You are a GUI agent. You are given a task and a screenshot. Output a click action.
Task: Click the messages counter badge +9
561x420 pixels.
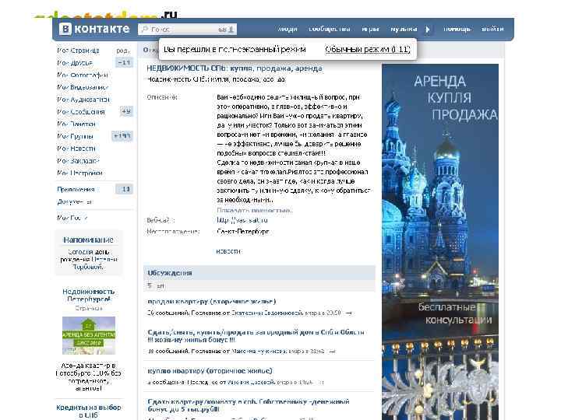(x=126, y=111)
